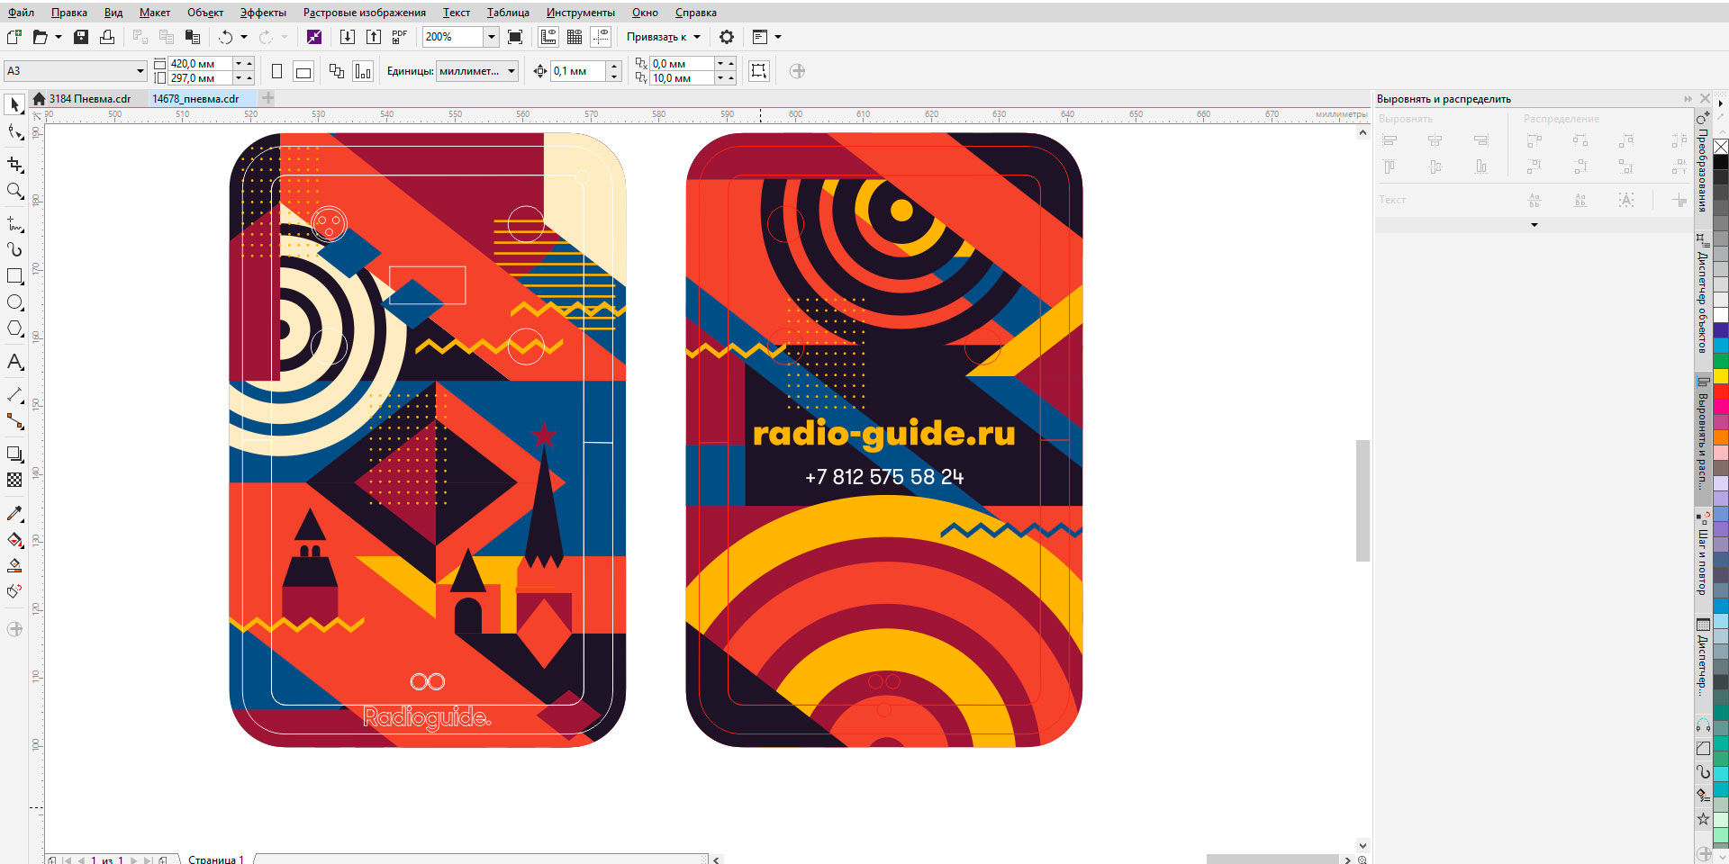Select the Connector tool

click(14, 421)
